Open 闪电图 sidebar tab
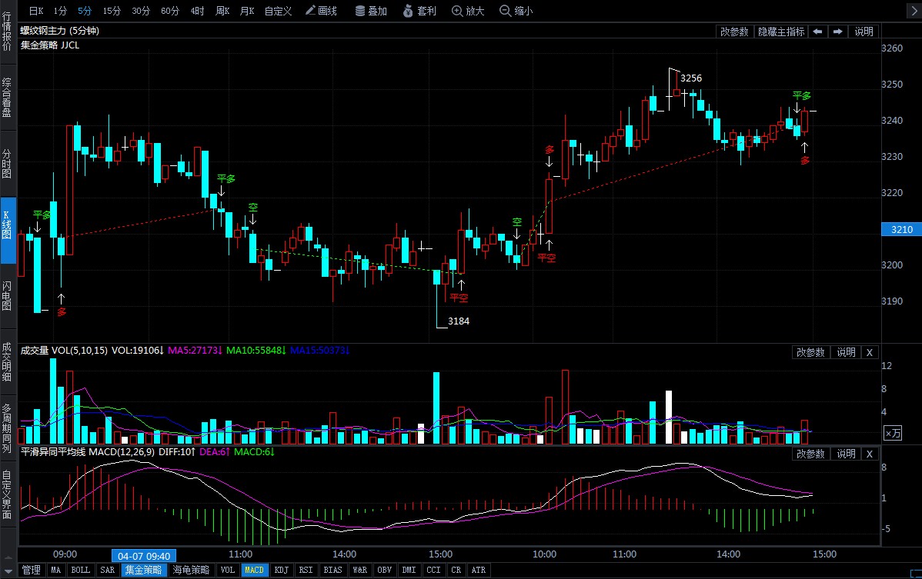Image resolution: width=922 pixels, height=579 pixels. pyautogui.click(x=7, y=295)
